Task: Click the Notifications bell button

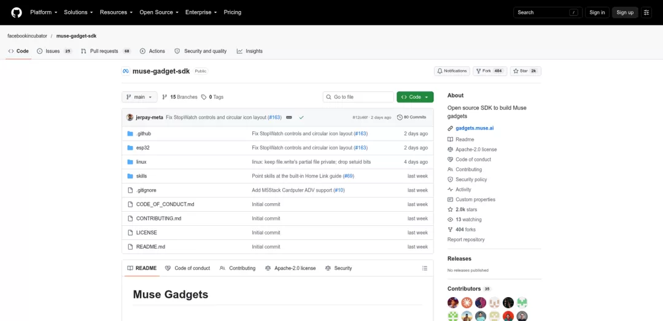Action: (x=452, y=71)
